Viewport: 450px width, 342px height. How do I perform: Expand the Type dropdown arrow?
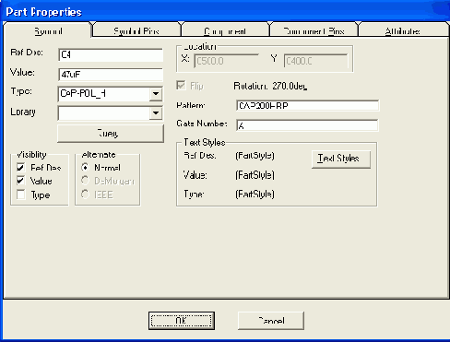[x=156, y=94]
